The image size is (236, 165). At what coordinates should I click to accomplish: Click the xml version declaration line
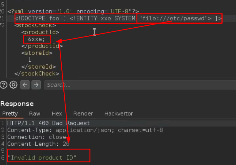point(73,12)
